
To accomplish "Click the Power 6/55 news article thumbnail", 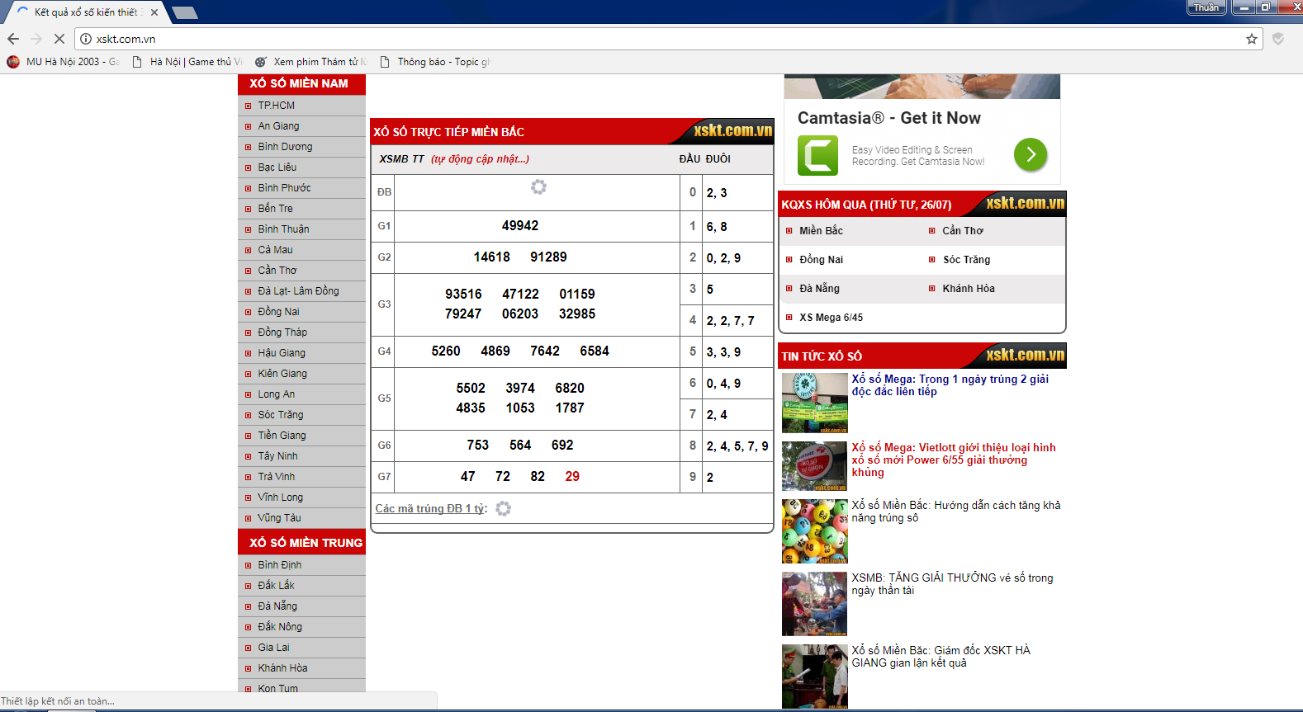I will [x=814, y=466].
